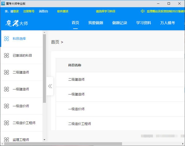Open the 我要做题 tab
This screenshot has height=146, width=185.
click(96, 23)
